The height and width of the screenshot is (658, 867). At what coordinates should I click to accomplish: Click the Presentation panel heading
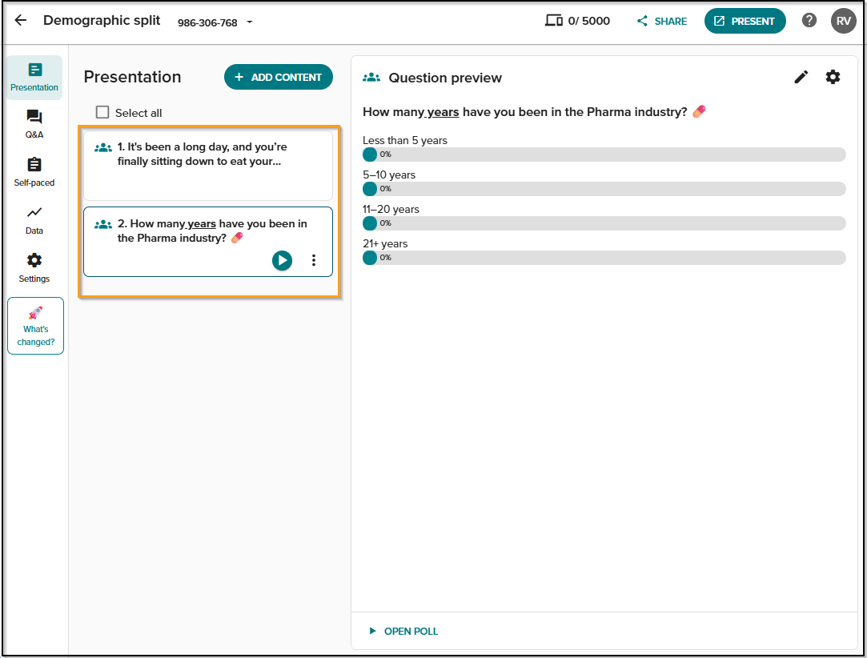pos(132,77)
